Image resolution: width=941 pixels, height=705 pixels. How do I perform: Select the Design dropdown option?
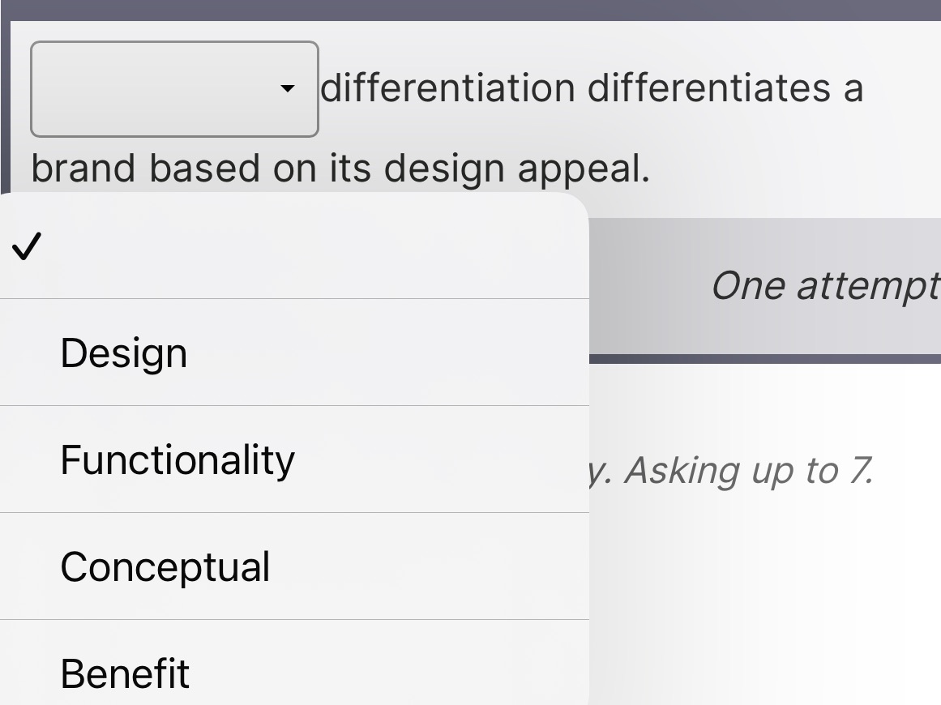coord(123,352)
